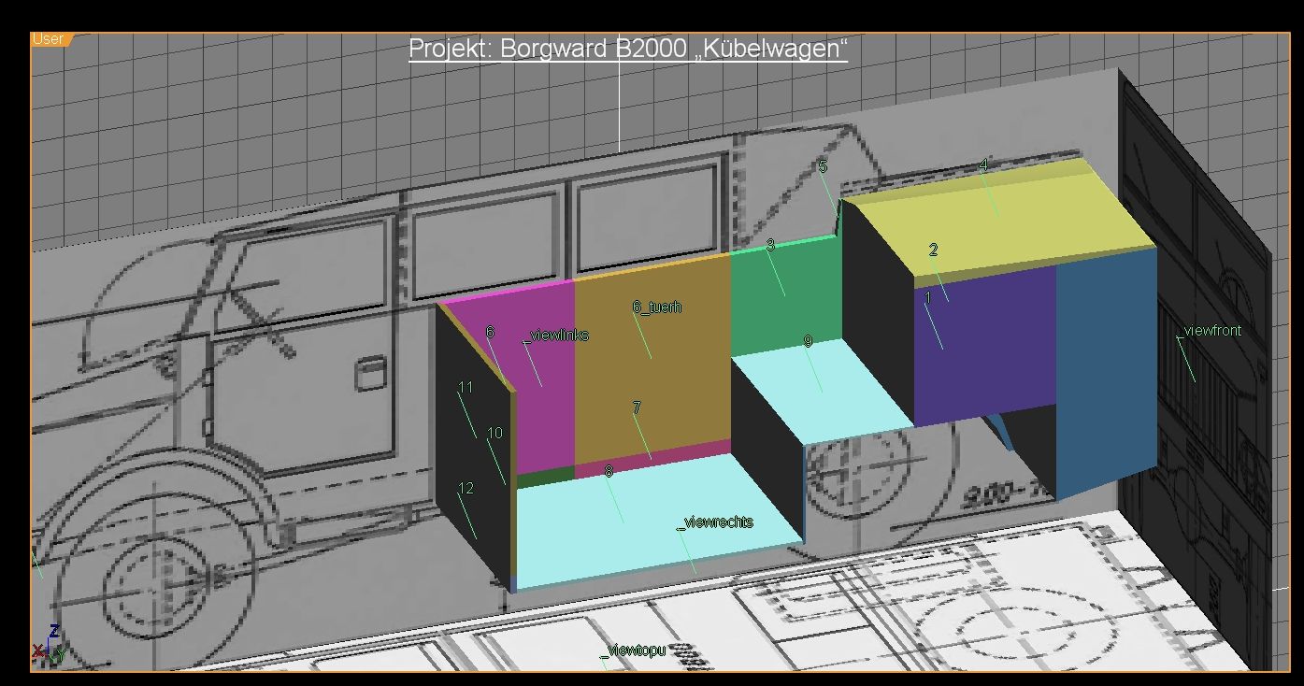Click the XYZ axis gizmo
This screenshot has width=1304, height=686.
[49, 644]
